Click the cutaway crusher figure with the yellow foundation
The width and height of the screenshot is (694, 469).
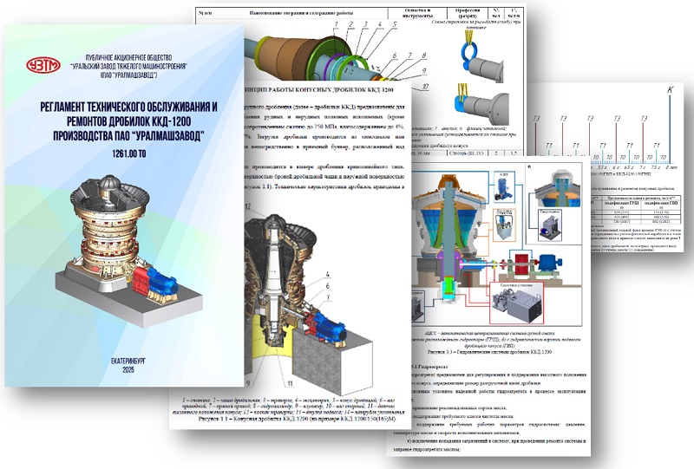(x=309, y=299)
